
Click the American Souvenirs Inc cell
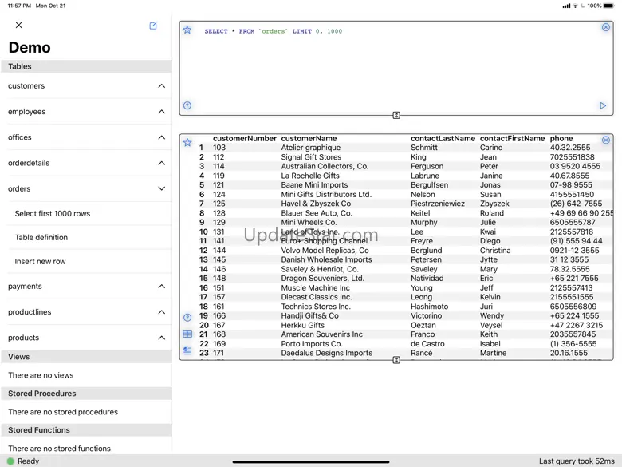[321, 334]
